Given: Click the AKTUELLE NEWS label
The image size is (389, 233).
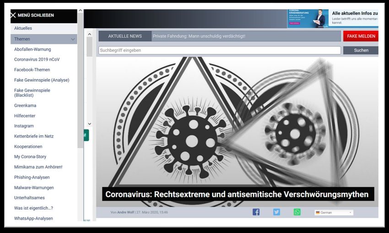Looking at the screenshot, I should tap(125, 36).
